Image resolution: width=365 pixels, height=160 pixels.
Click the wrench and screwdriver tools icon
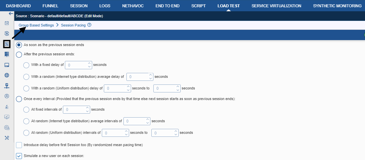[7, 138]
